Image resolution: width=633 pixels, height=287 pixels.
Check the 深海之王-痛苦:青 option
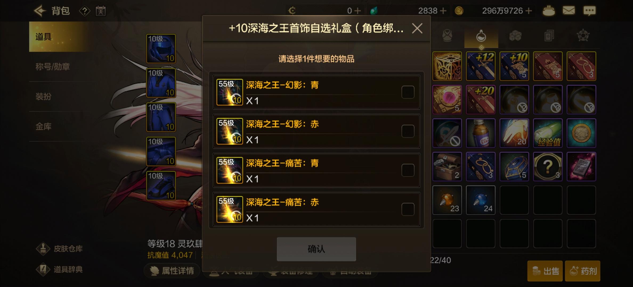pyautogui.click(x=408, y=170)
